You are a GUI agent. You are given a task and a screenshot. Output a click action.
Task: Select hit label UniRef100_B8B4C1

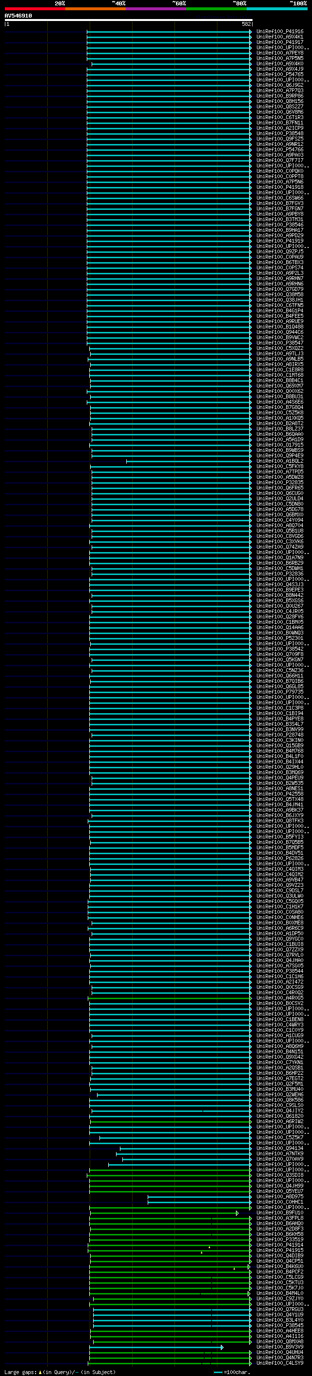280,380
